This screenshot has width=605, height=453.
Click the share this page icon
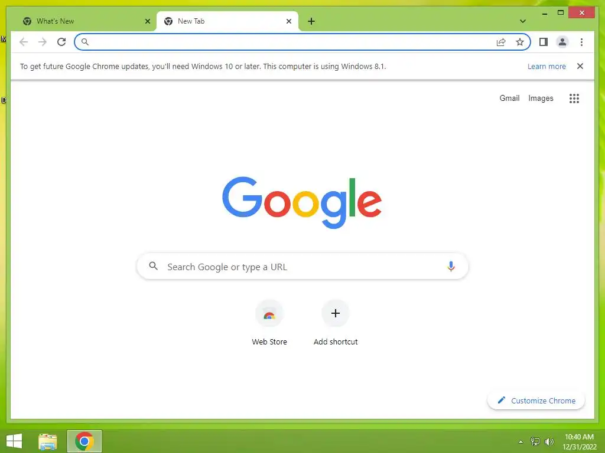tap(501, 42)
